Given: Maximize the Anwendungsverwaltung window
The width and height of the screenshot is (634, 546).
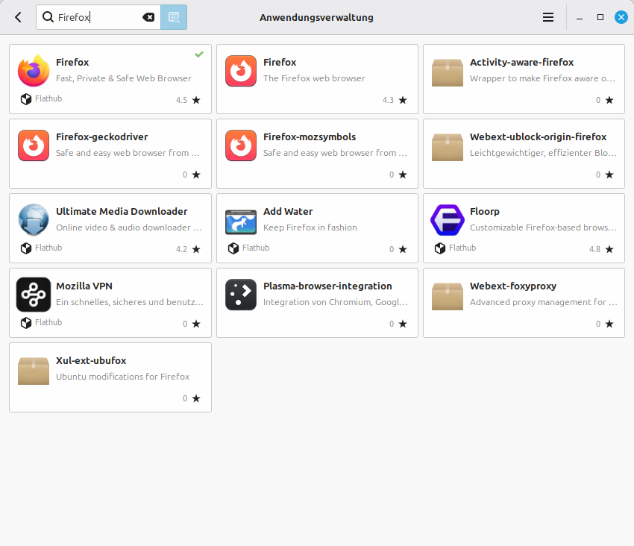Looking at the screenshot, I should (x=600, y=17).
